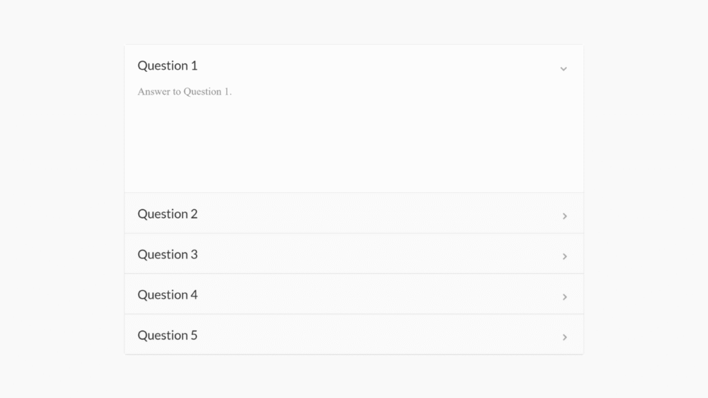Open Question 4 by clicking its title

pos(167,294)
